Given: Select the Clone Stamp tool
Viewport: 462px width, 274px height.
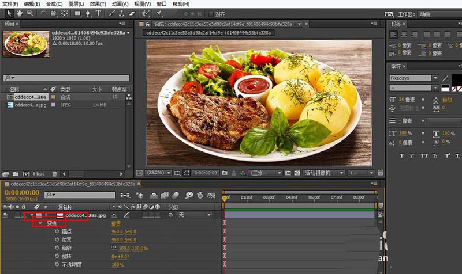Looking at the screenshot, I should click(x=121, y=13).
